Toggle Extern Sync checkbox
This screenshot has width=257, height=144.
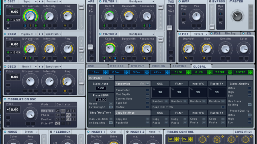[111, 107]
